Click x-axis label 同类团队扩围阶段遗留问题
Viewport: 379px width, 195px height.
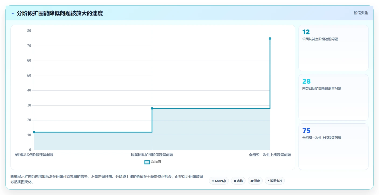152,155
